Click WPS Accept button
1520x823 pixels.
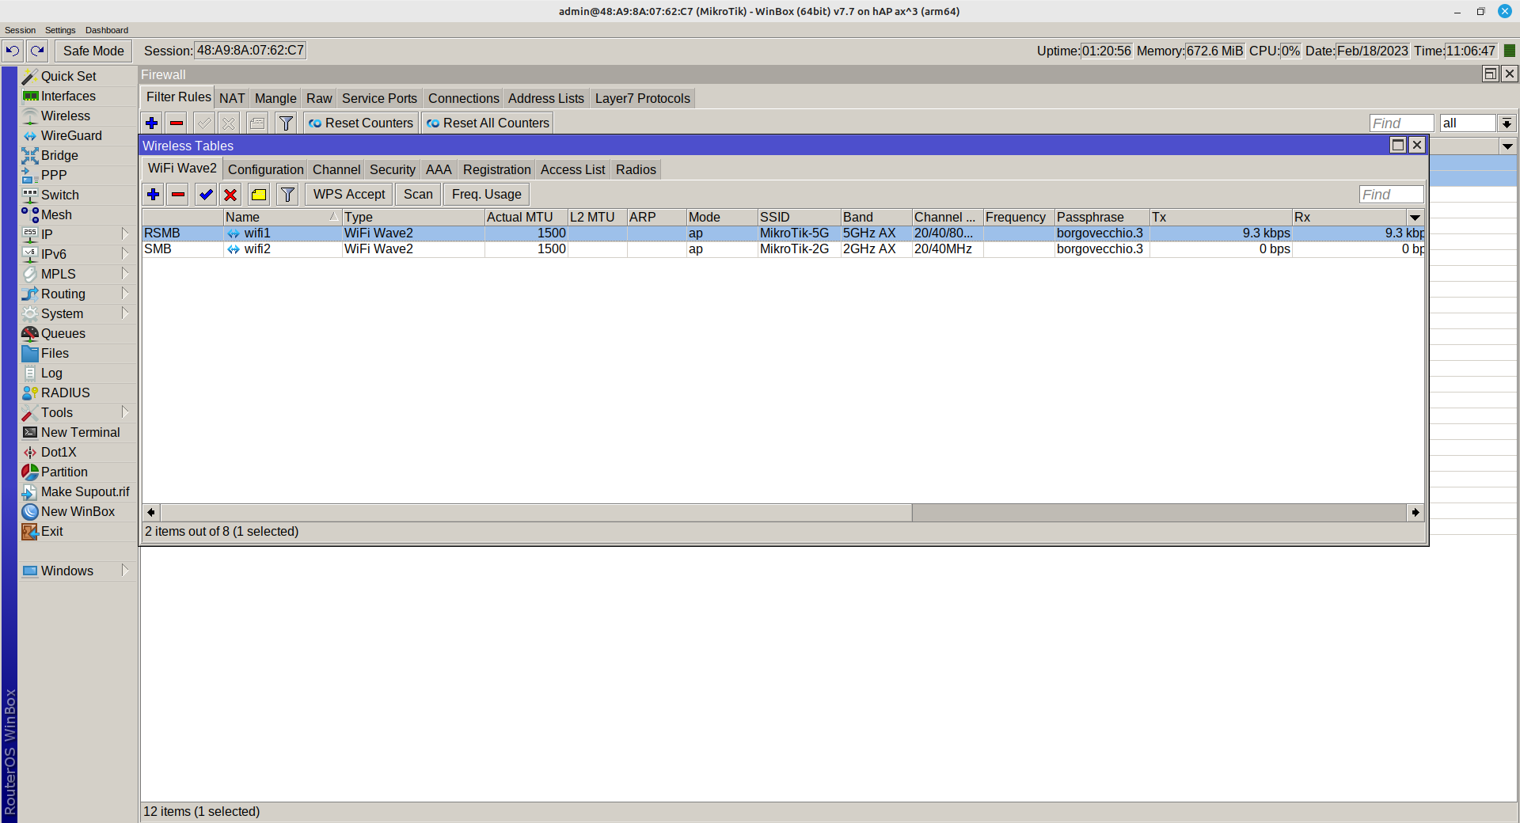click(x=349, y=194)
